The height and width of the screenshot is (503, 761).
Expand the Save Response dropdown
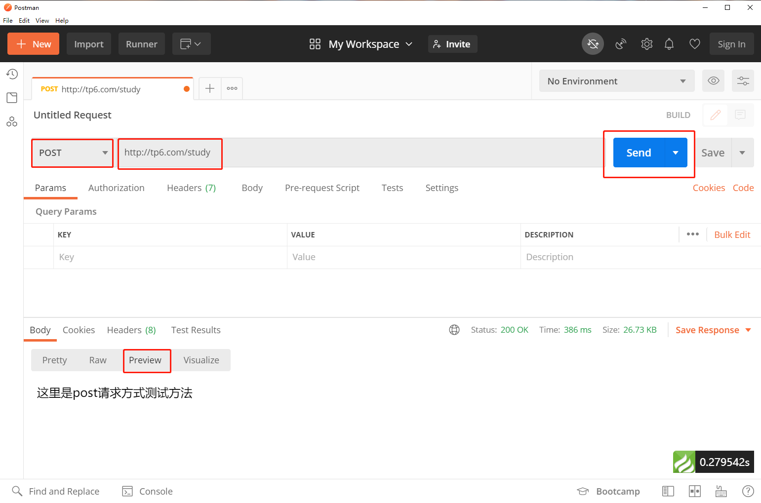click(x=748, y=330)
